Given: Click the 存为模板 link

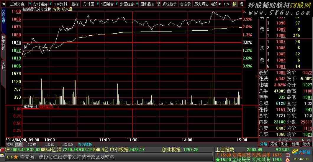Looking at the screenshot, I should [x=85, y=145].
